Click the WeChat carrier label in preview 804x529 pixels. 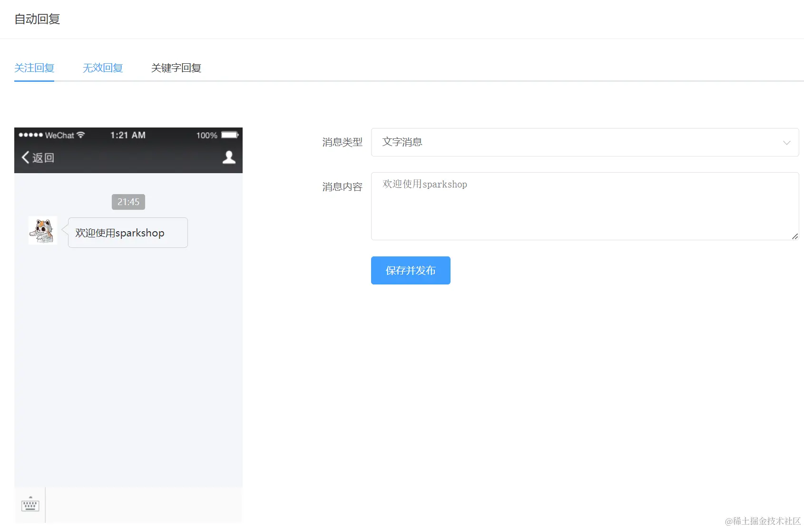click(x=59, y=135)
